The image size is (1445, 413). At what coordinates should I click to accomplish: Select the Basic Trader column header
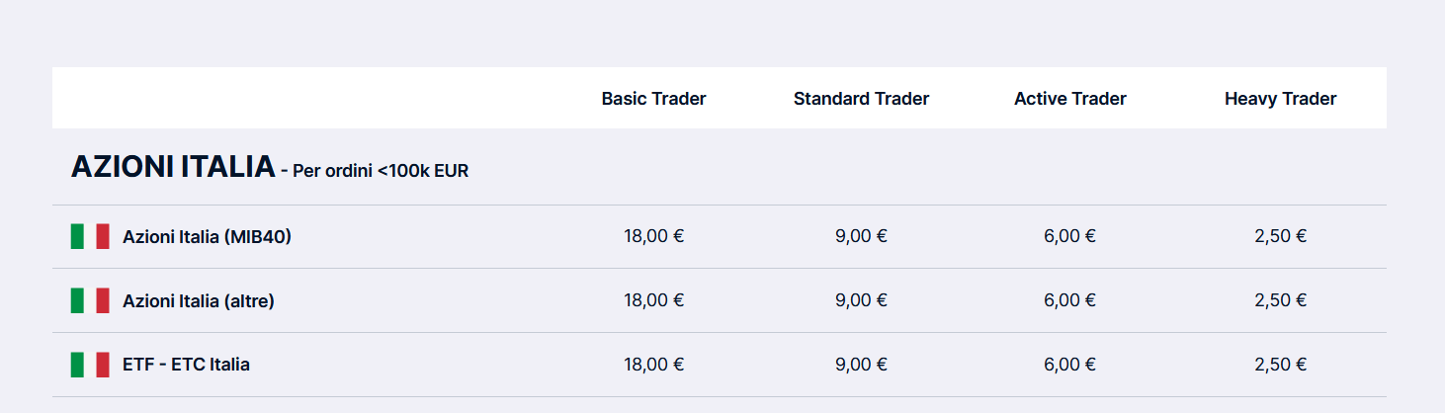(654, 98)
